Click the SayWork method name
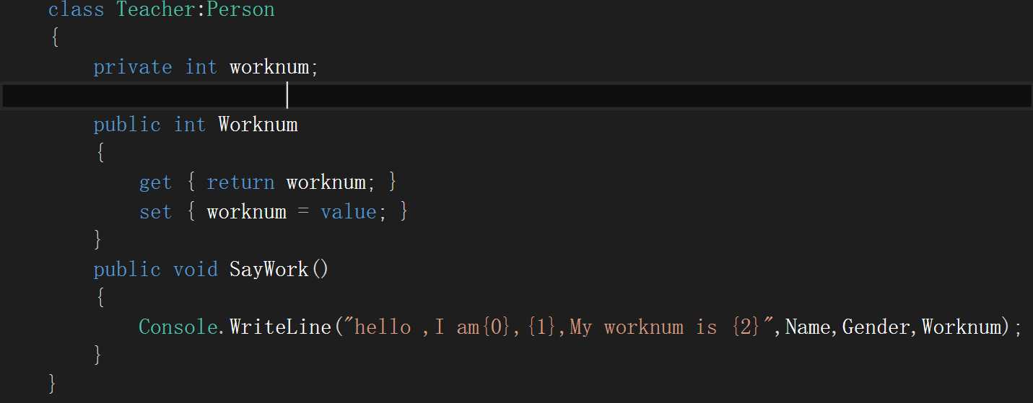The image size is (1033, 403). 269,270
